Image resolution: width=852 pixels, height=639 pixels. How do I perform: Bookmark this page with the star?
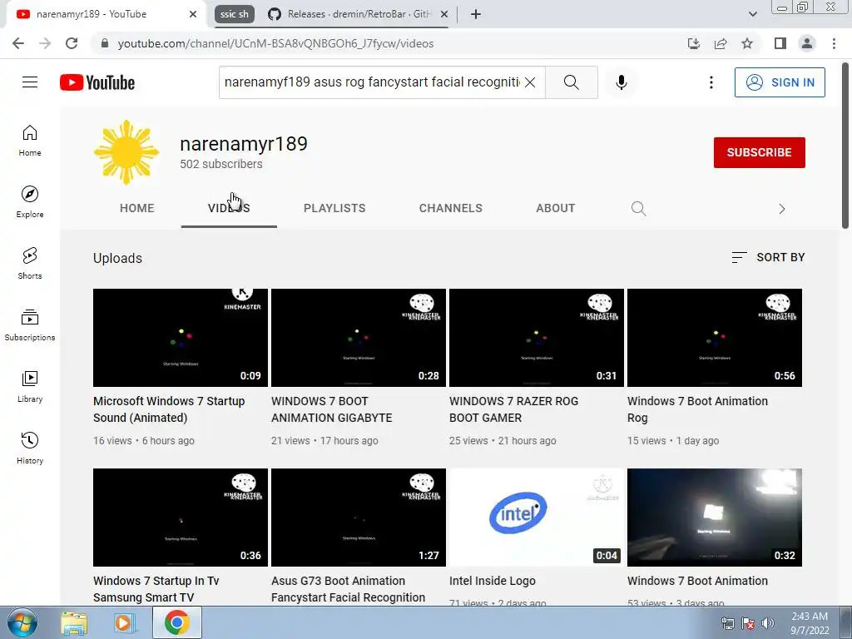point(747,43)
